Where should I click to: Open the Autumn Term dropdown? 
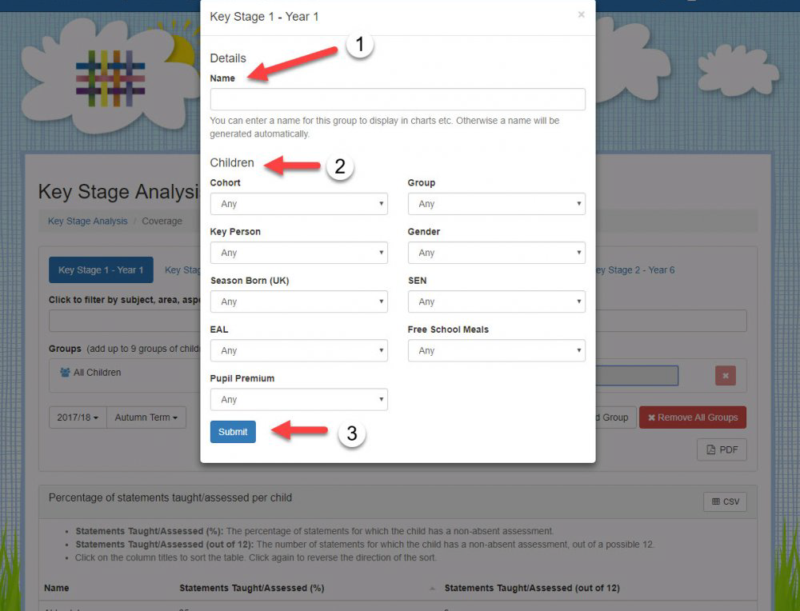(146, 417)
